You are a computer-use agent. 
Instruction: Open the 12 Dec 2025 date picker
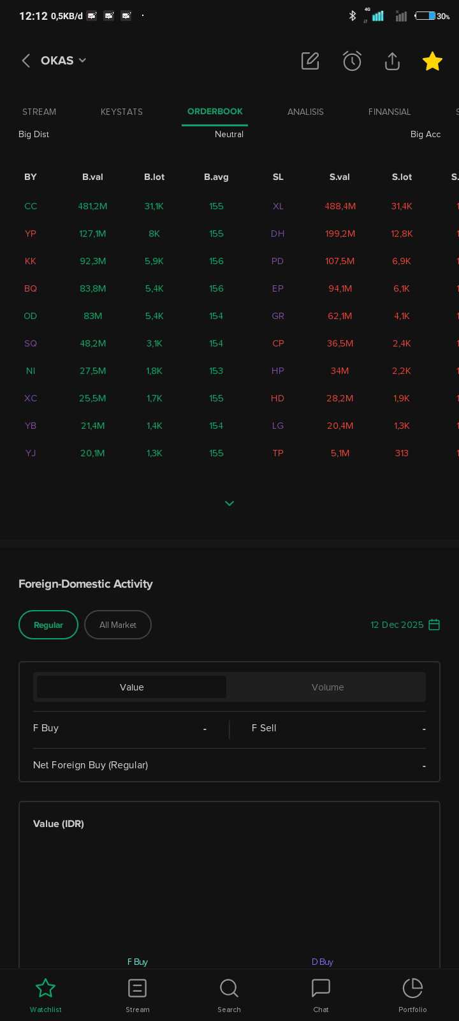point(405,625)
